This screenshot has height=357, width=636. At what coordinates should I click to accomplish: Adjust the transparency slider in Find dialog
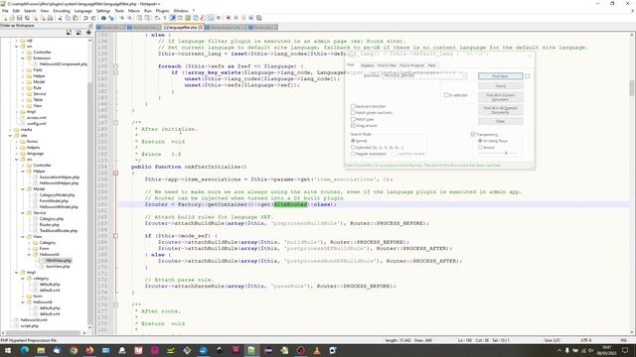(x=506, y=153)
